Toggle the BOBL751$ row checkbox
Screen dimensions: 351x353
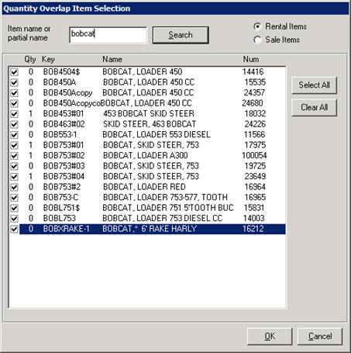pos(14,208)
